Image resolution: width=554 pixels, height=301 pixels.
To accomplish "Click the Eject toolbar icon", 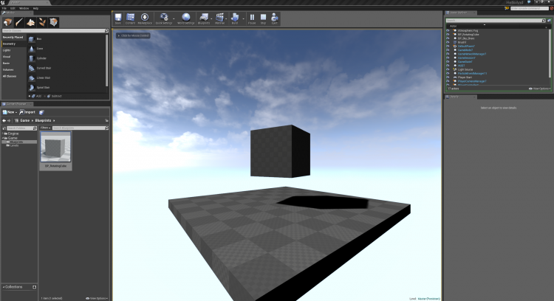I will [x=275, y=18].
